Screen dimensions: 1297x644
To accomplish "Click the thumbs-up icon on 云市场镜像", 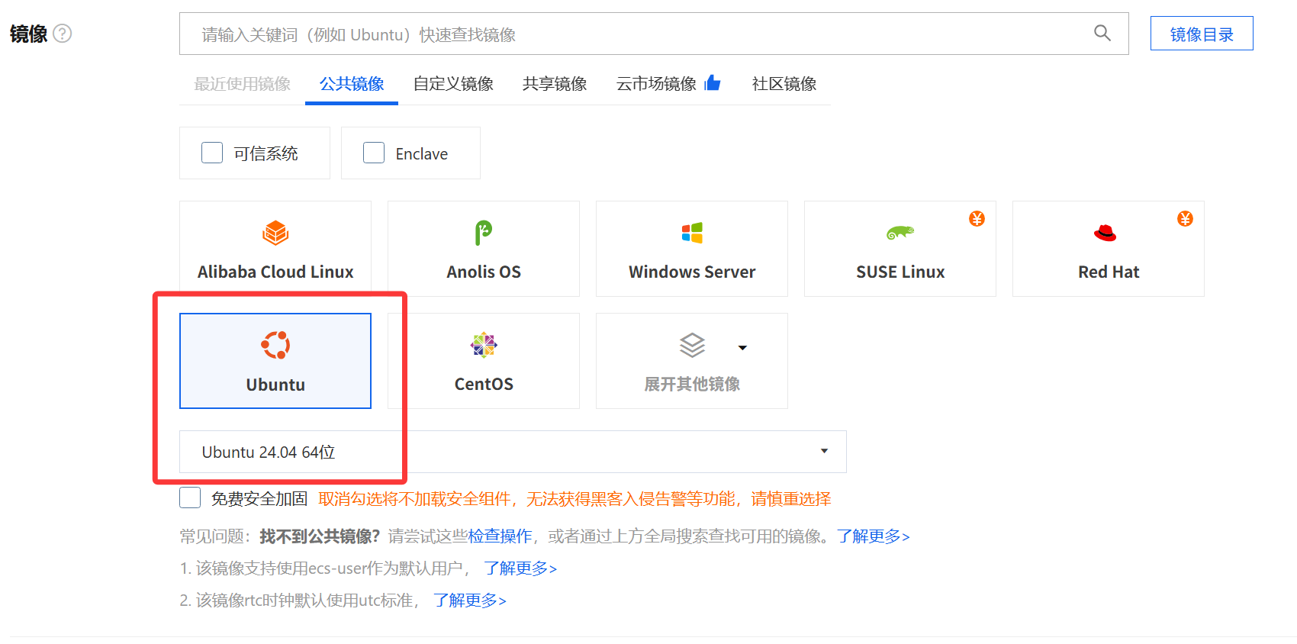I will (713, 82).
